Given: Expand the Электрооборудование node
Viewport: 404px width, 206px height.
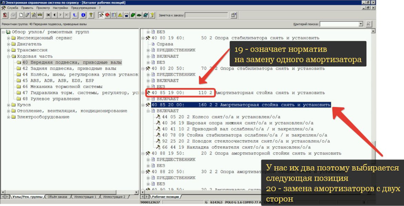Looking at the screenshot, I should tap(8, 117).
